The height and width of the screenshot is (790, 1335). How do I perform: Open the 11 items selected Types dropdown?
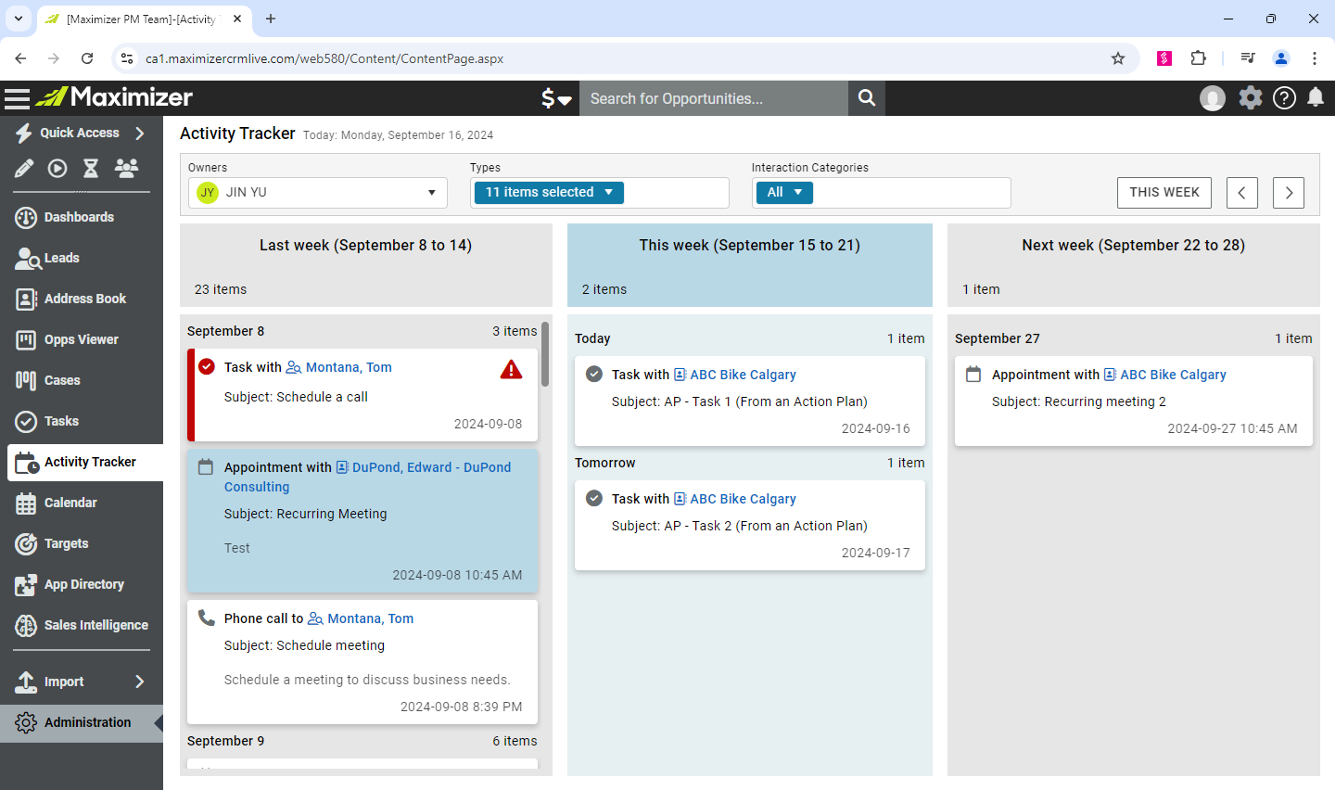coord(549,192)
